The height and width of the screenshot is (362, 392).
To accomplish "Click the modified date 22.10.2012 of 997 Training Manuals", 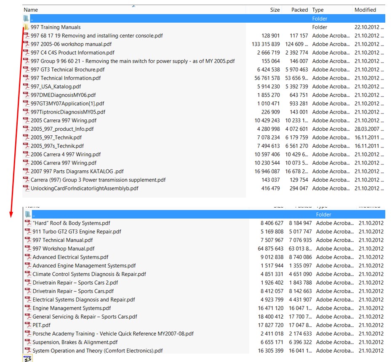I will point(369,27).
